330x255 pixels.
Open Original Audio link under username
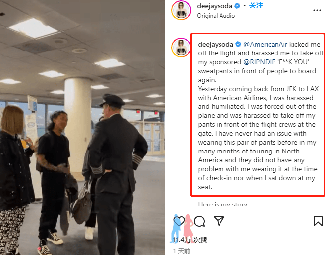click(216, 16)
